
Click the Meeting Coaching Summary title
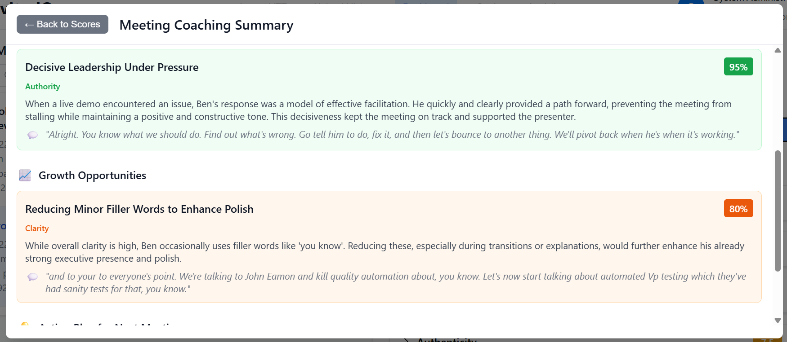click(x=206, y=25)
